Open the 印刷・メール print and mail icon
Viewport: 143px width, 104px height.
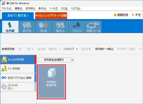click(94, 27)
